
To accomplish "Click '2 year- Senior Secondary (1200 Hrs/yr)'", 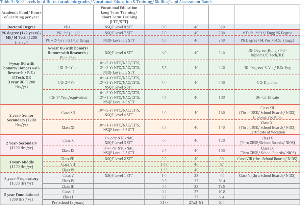I will click(21, 120).
